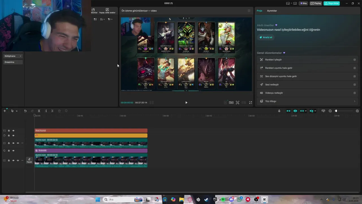Viewport: 362px width, 204px height.
Task: Switch media panel to grid view
Action: pyautogui.click(x=95, y=19)
